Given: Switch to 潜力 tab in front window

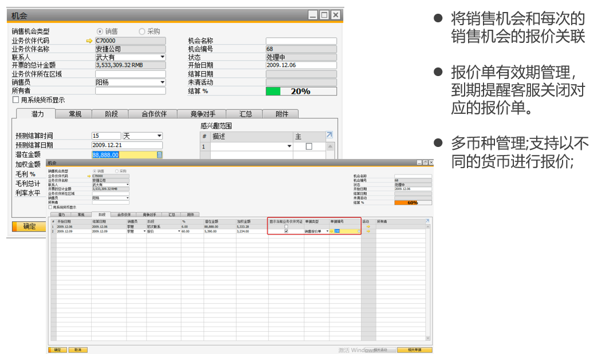Looking at the screenshot, I should [61, 214].
